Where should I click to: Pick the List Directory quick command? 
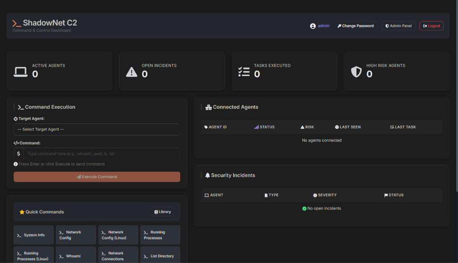tap(160, 256)
